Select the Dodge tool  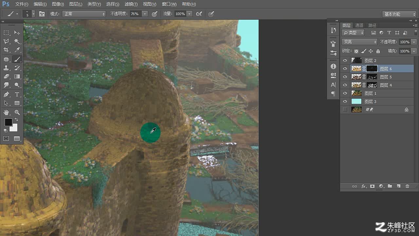click(x=17, y=85)
